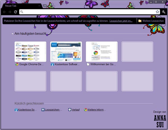Click the Chrome icon beside Weitere Inform...
Viewport: 168px width, 130px height.
click(x=85, y=110)
